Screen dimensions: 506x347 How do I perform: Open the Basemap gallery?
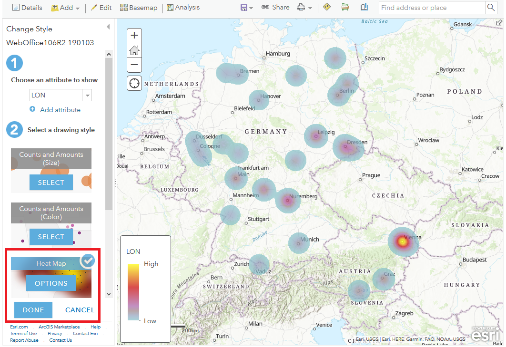[138, 8]
